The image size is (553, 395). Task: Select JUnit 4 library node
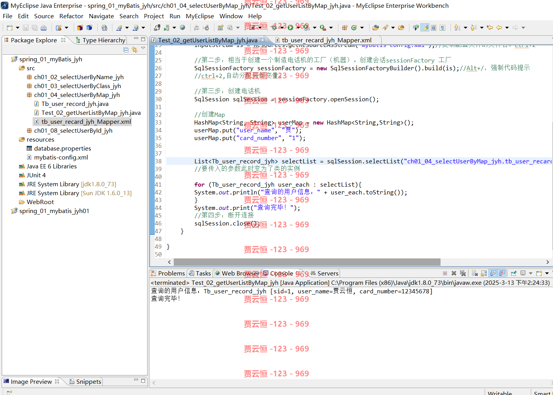(x=36, y=175)
